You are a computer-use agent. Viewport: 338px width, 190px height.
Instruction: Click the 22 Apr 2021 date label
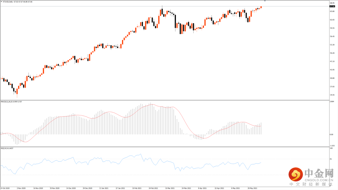click(x=219, y=188)
